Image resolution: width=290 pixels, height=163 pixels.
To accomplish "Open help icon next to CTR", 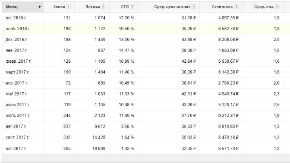I will [x=132, y=7].
